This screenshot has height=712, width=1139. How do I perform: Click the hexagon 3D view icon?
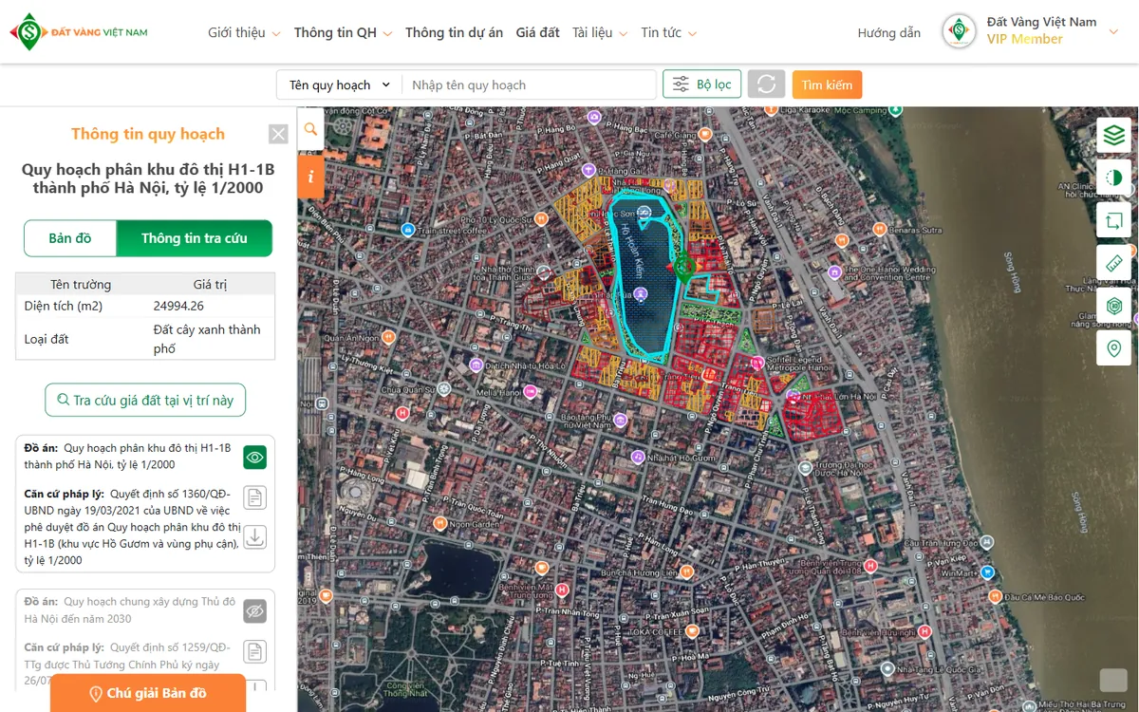[1114, 306]
